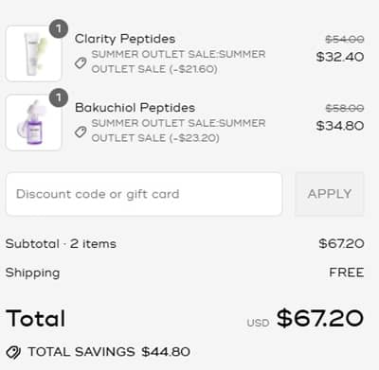
Task: Click the Bakuchiol Peptides product name
Action: click(135, 108)
